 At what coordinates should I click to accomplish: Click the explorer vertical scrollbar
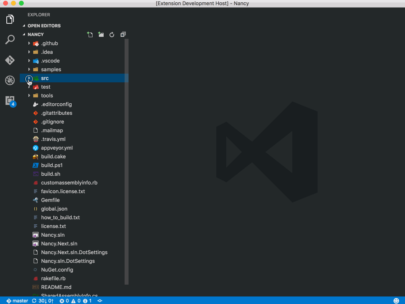[127, 161]
